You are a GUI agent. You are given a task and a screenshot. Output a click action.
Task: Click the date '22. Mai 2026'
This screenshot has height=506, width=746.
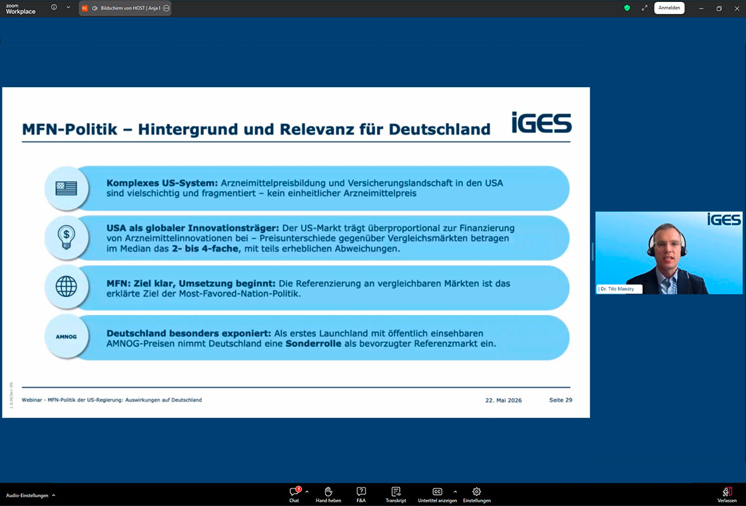[504, 400]
